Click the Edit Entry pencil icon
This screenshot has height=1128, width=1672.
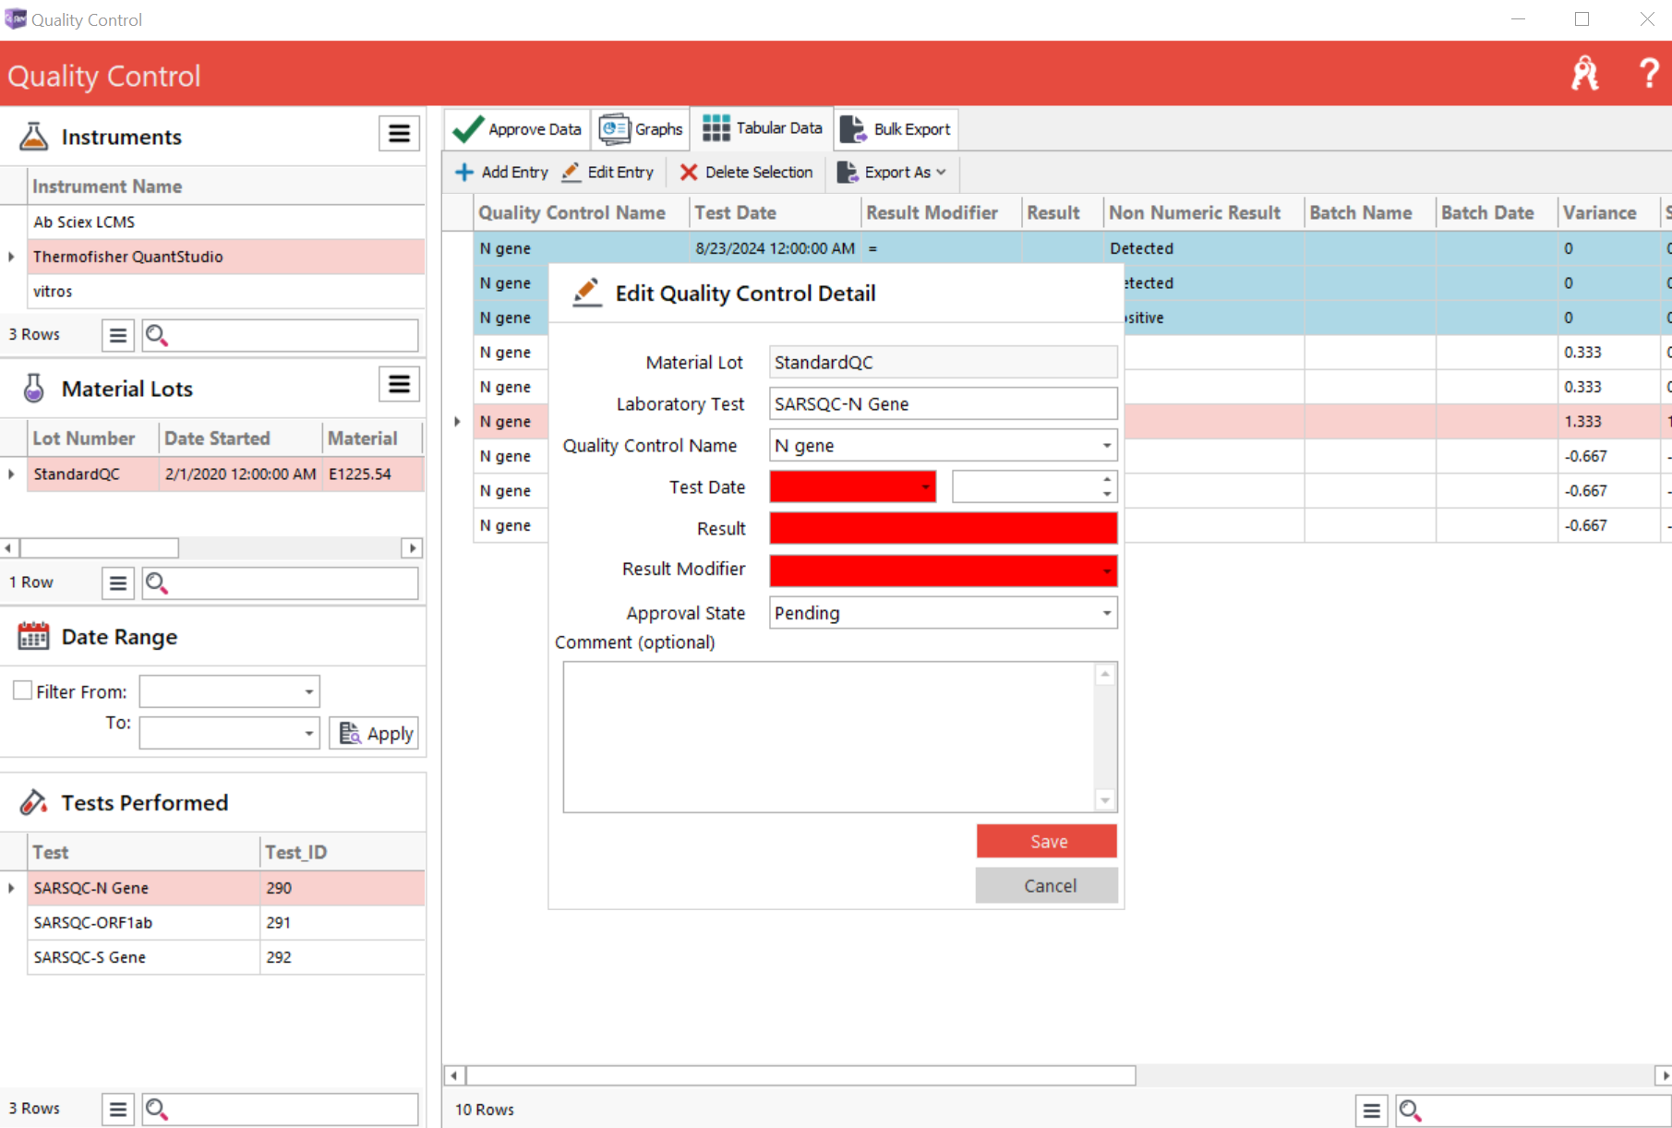click(571, 172)
